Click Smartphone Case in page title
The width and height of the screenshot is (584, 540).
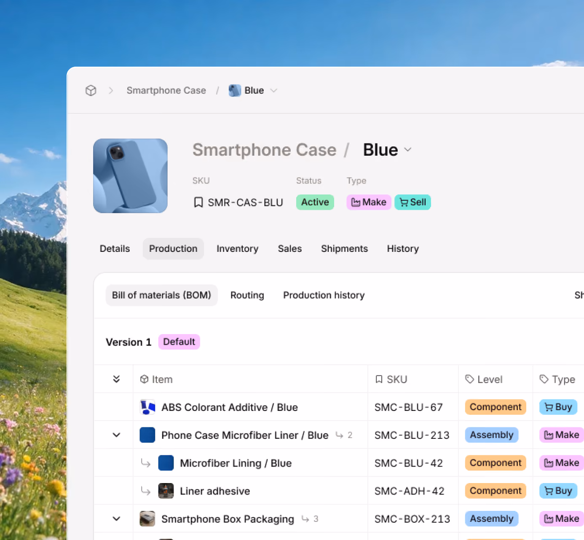[265, 150]
